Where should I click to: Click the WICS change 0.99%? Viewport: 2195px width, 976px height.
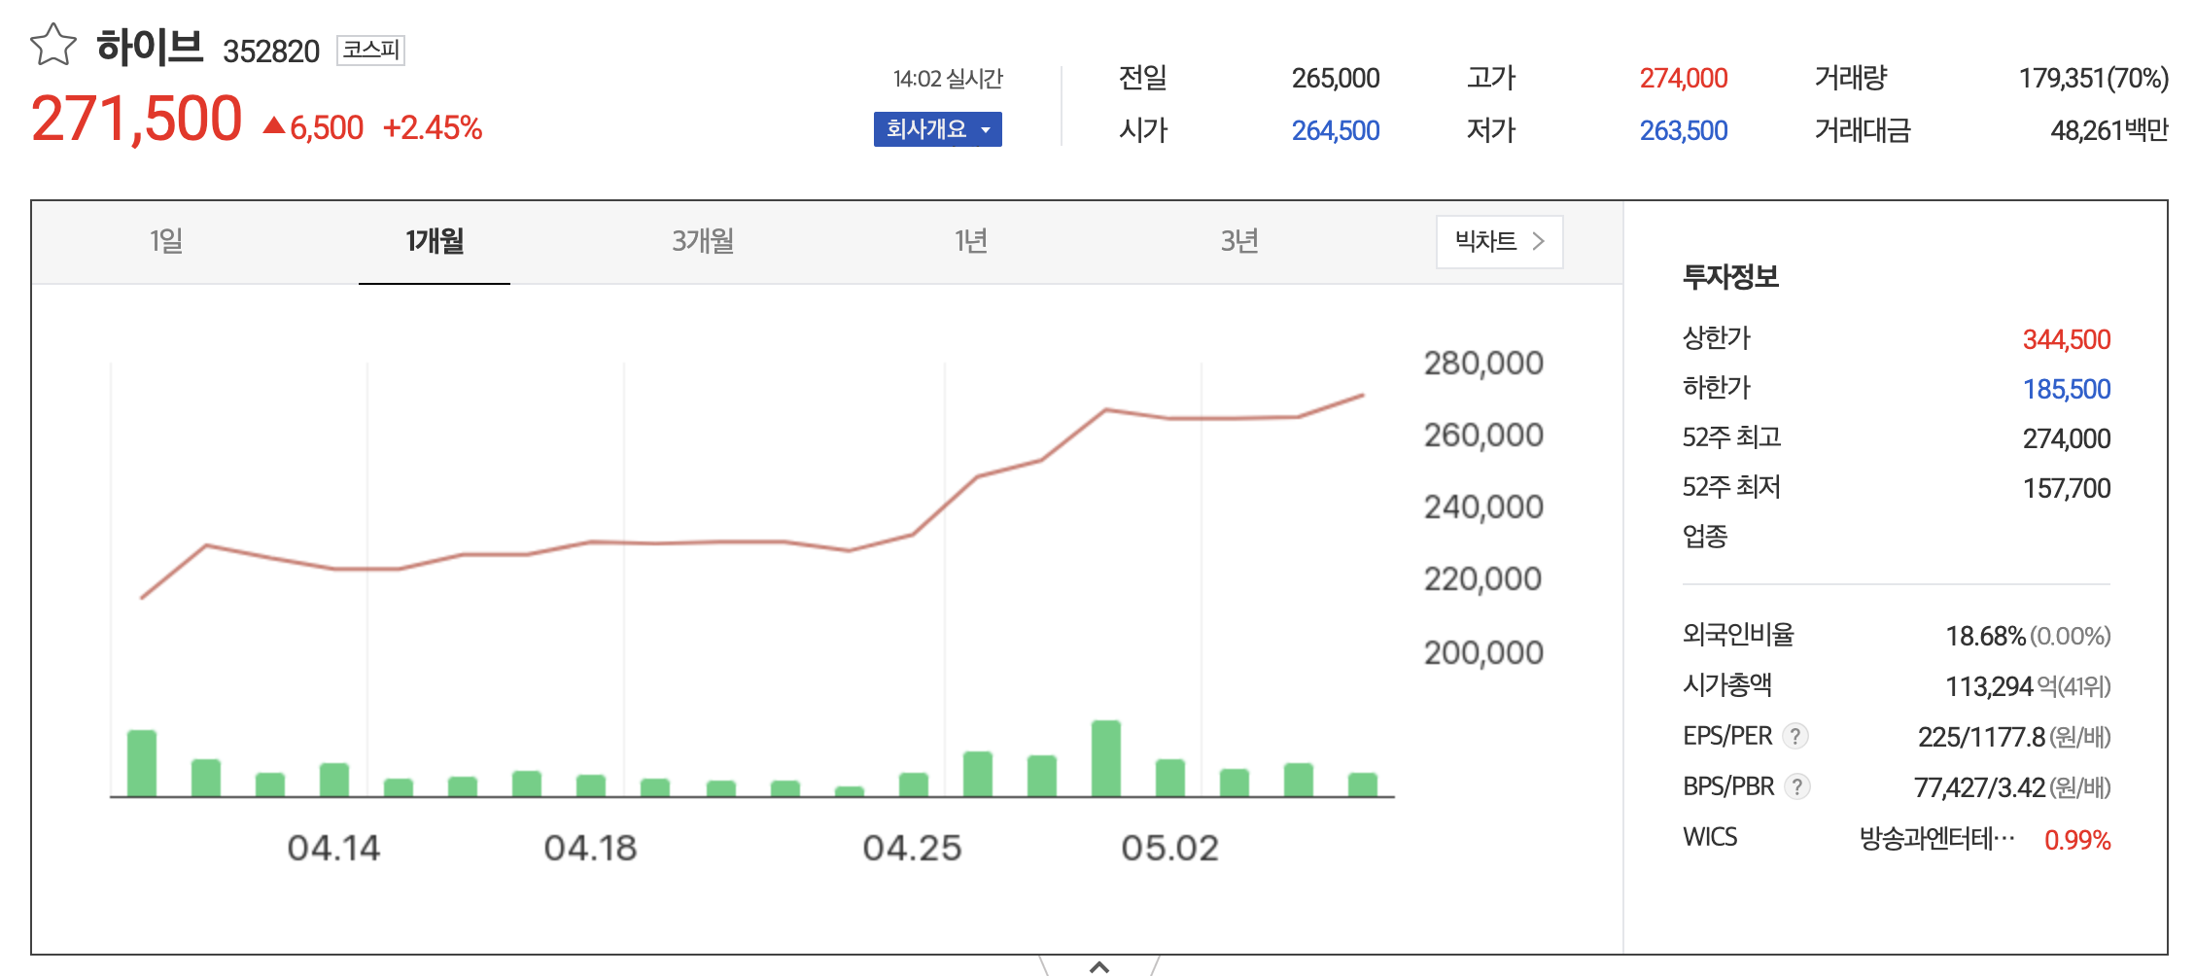point(2077,840)
